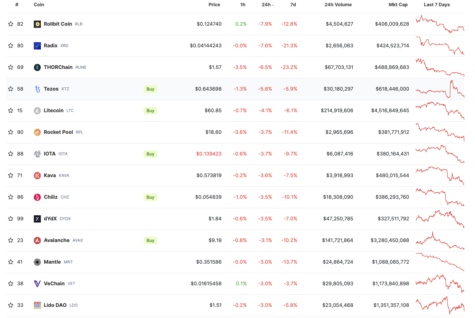Click the Rollbit Coin logo icon
This screenshot has height=318, width=475.
pos(37,24)
